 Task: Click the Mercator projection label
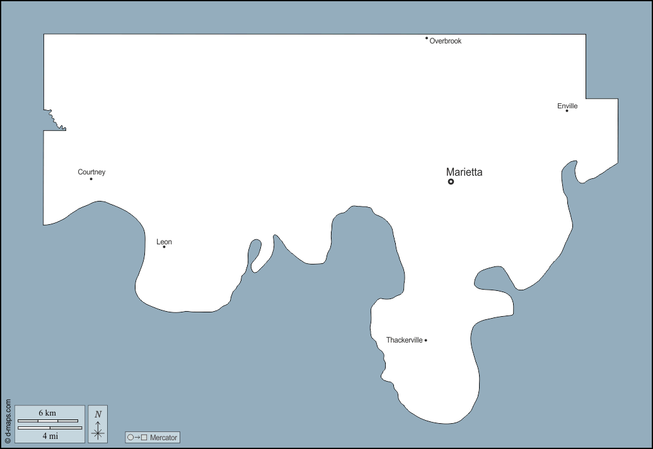pos(163,437)
